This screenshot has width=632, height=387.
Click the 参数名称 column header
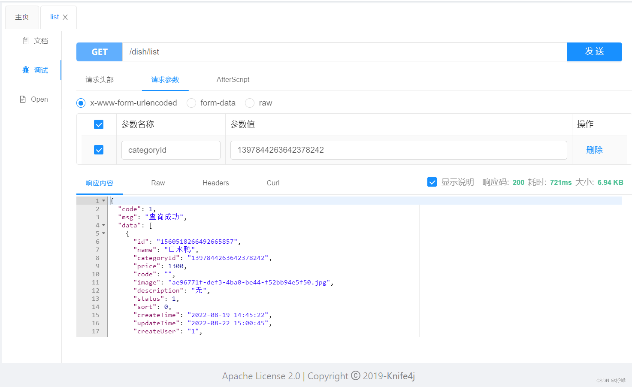click(138, 124)
